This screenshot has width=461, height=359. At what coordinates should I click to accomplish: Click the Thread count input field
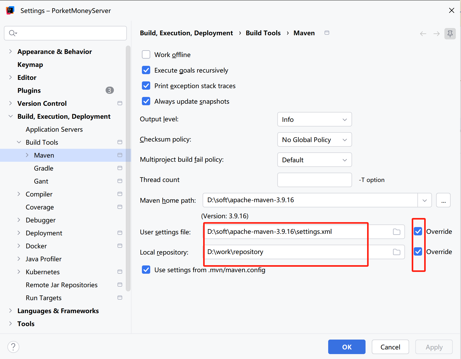(x=314, y=180)
